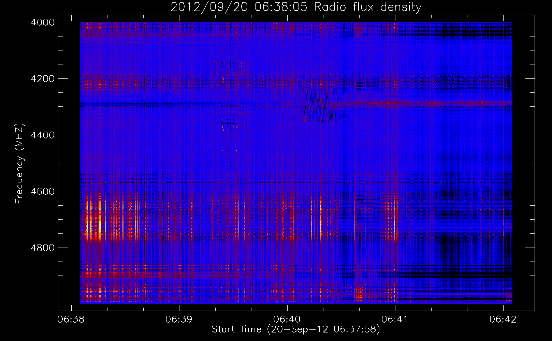Click the '4600' frequency axis label
The image size is (552, 341).
tap(43, 191)
